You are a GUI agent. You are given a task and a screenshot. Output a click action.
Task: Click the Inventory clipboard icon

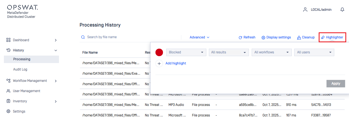8,101
